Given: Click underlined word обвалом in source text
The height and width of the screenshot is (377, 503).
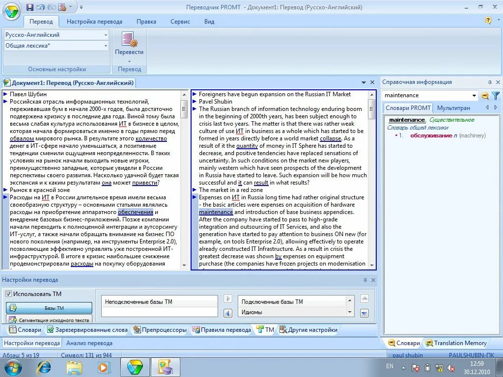Looking at the screenshot, I should (22, 138).
